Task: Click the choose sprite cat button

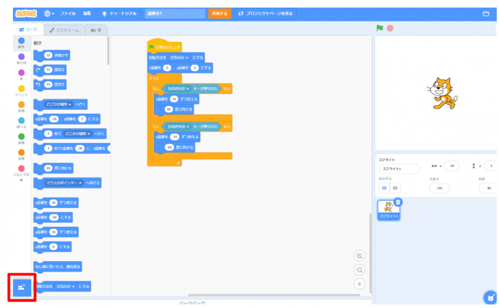Action: pos(491,297)
